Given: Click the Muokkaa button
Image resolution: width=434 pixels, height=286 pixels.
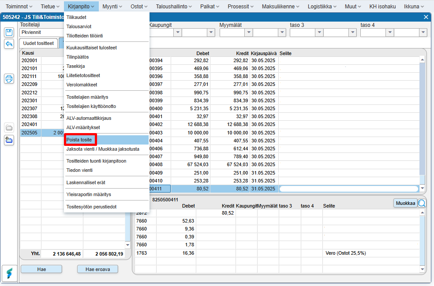Looking at the screenshot, I should click(x=405, y=203).
